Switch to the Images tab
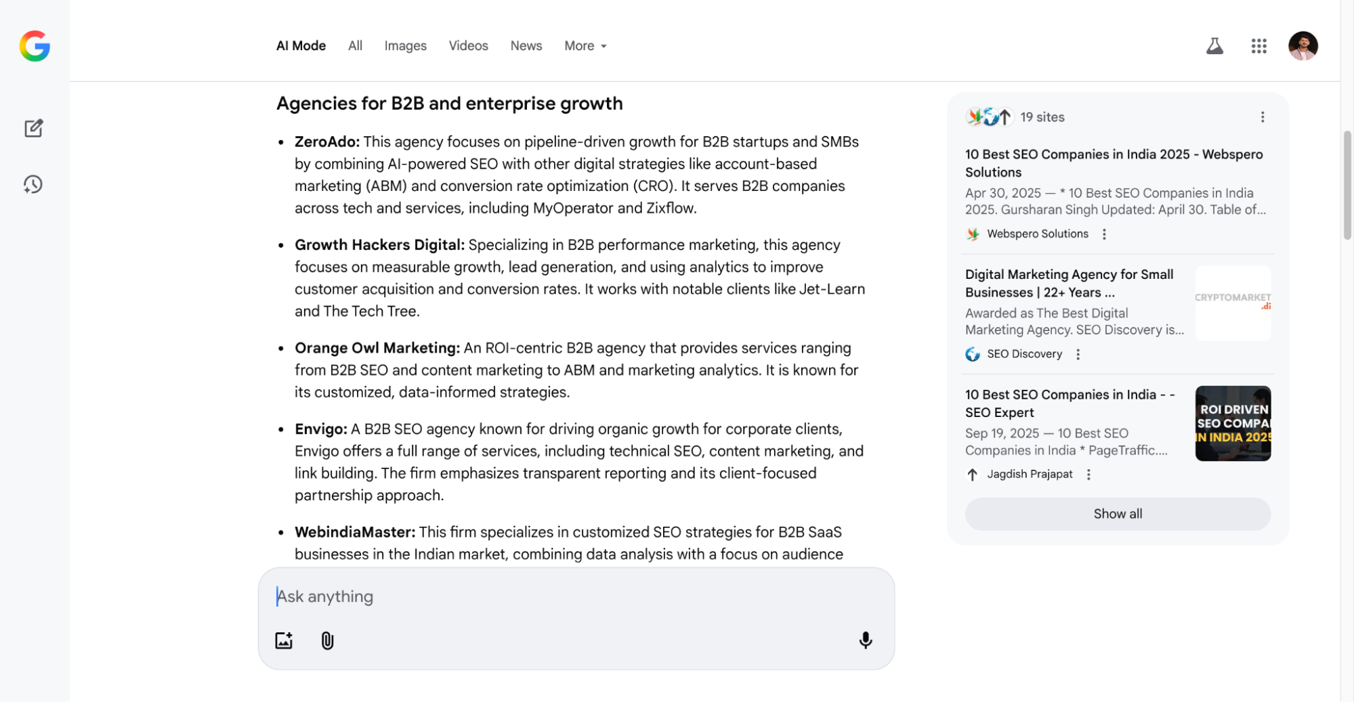The width and height of the screenshot is (1354, 702). pyautogui.click(x=405, y=45)
